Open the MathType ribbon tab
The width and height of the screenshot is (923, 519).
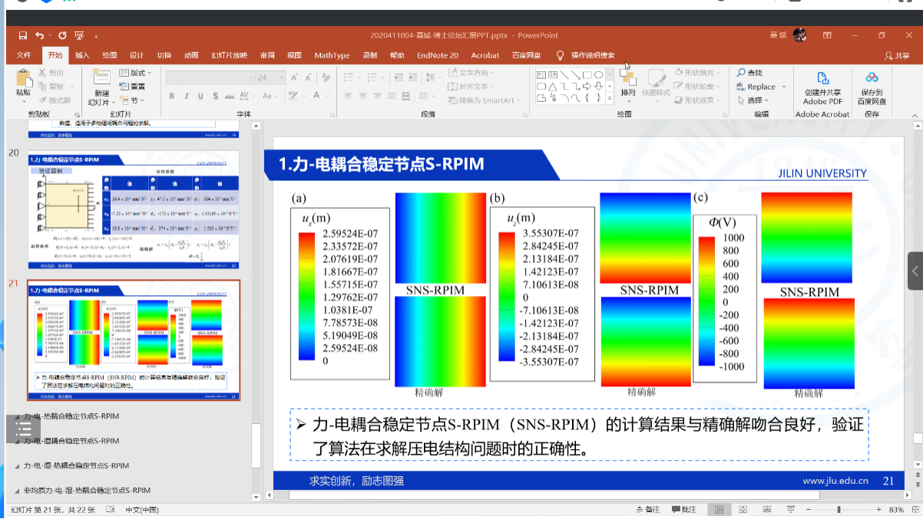point(332,55)
